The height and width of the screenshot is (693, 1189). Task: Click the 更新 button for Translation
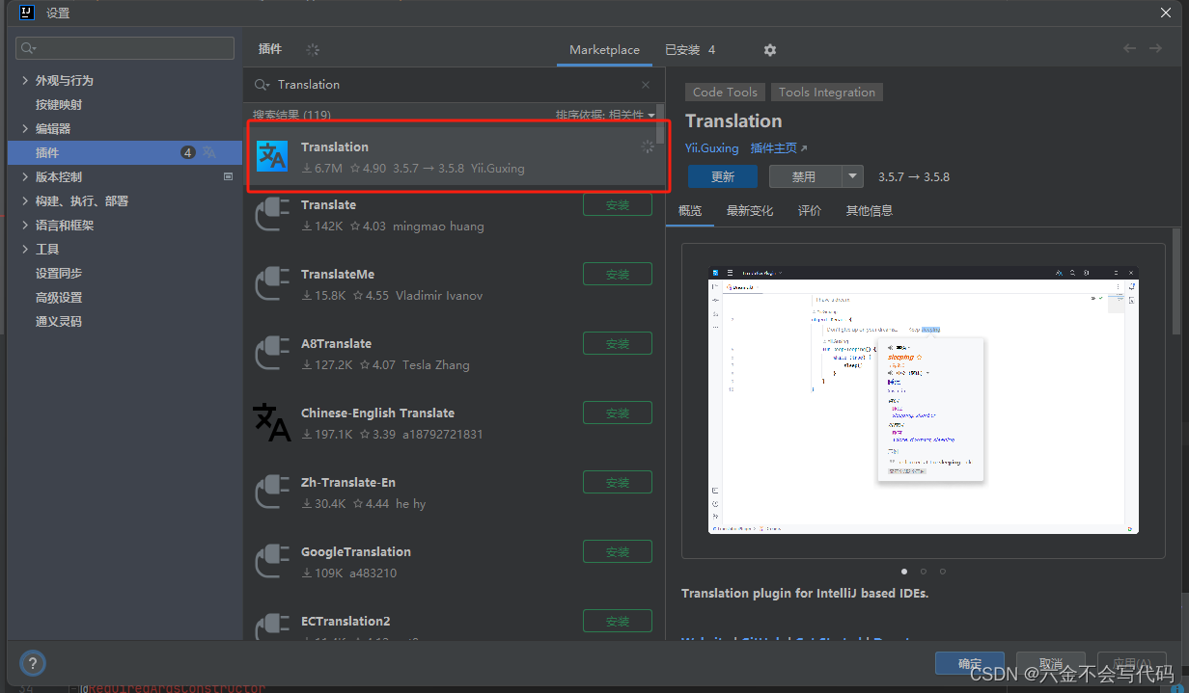point(723,176)
